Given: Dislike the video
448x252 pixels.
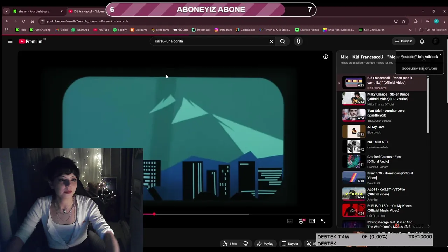Looking at the screenshot, I should (x=246, y=244).
